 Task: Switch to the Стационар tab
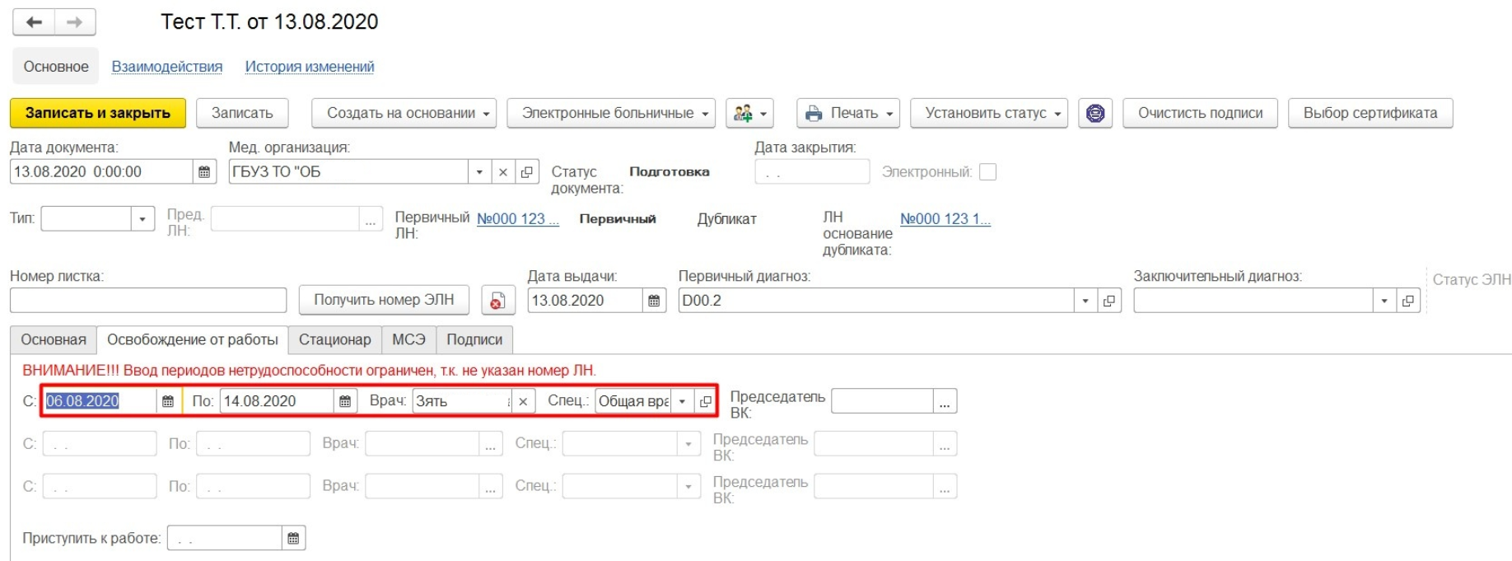[334, 339]
